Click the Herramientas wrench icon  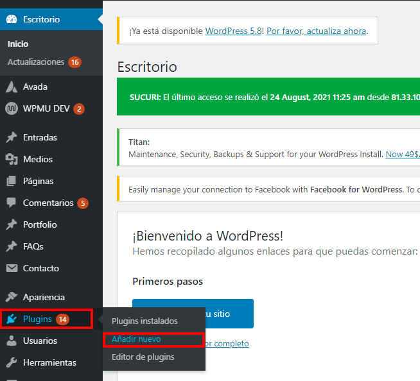tap(12, 362)
